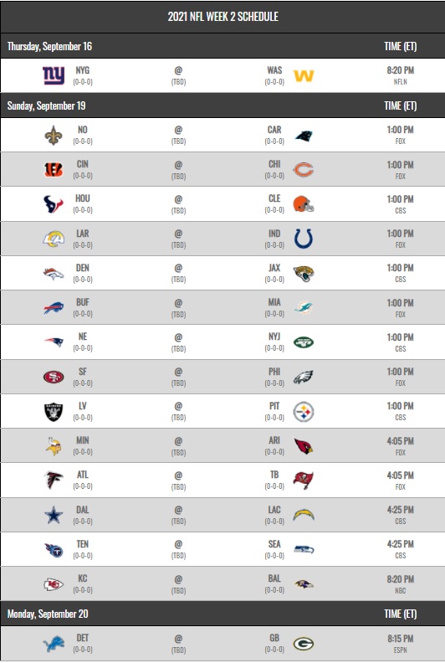Click the Chicago Bears C logo
The image size is (445, 663).
304,170
